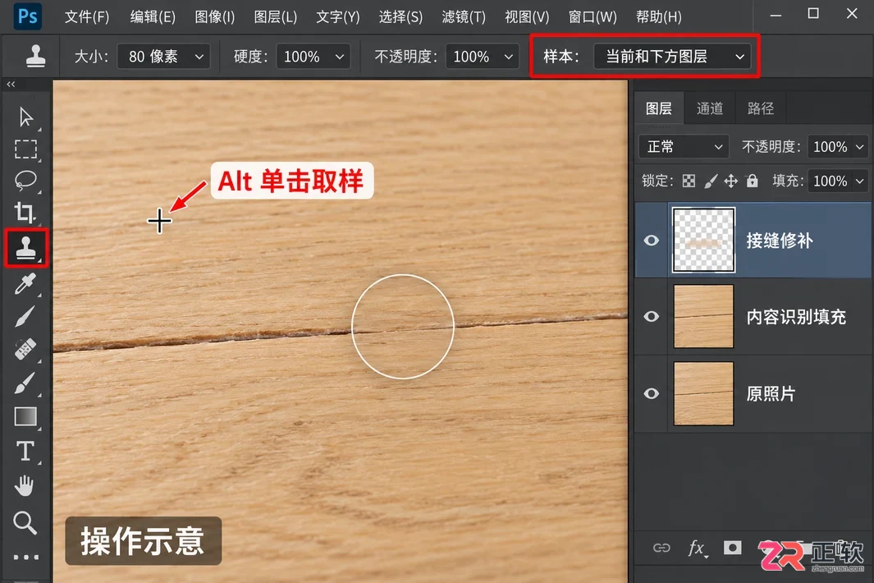Add a layer style fx

(x=697, y=548)
